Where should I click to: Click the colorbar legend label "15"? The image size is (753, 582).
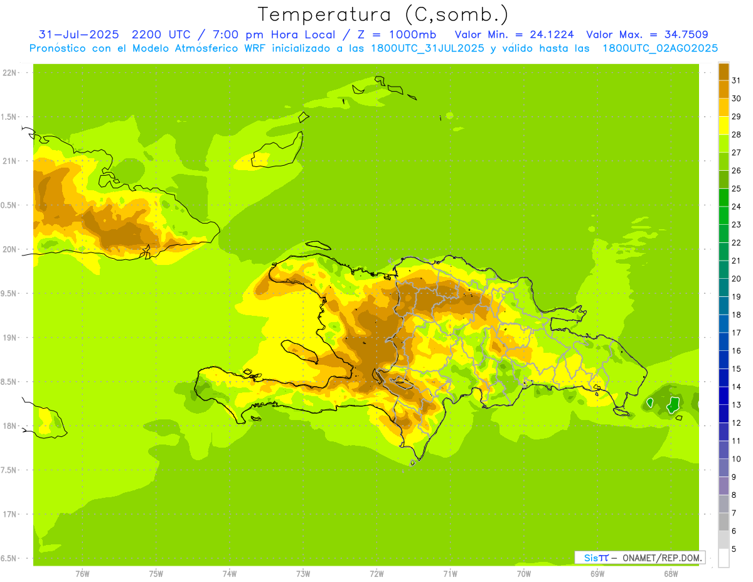coord(737,369)
